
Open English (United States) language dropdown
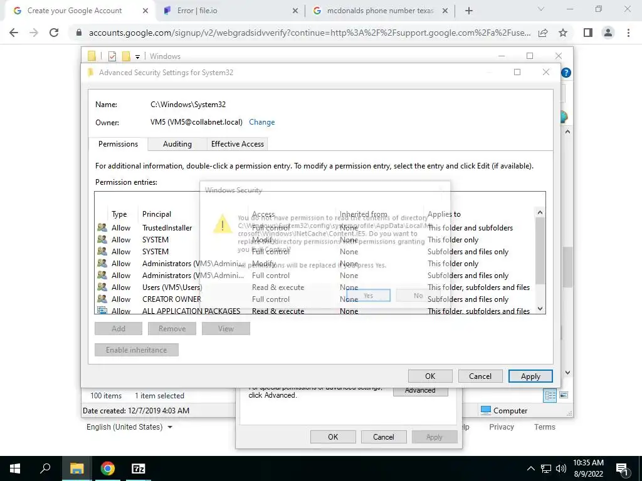click(129, 427)
